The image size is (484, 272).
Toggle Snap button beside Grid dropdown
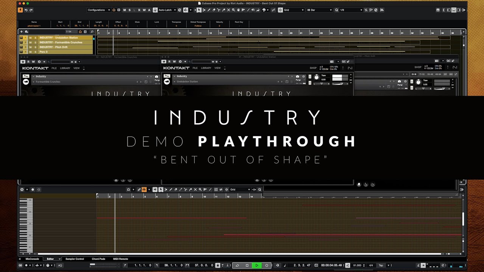[x=281, y=10]
